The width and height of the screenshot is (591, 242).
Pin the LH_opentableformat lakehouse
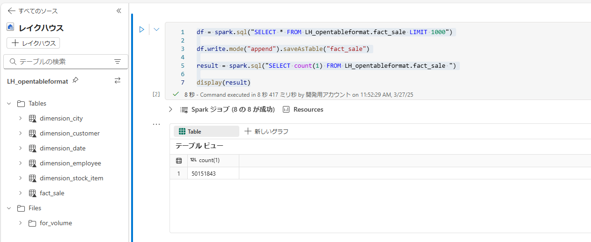tap(75, 80)
